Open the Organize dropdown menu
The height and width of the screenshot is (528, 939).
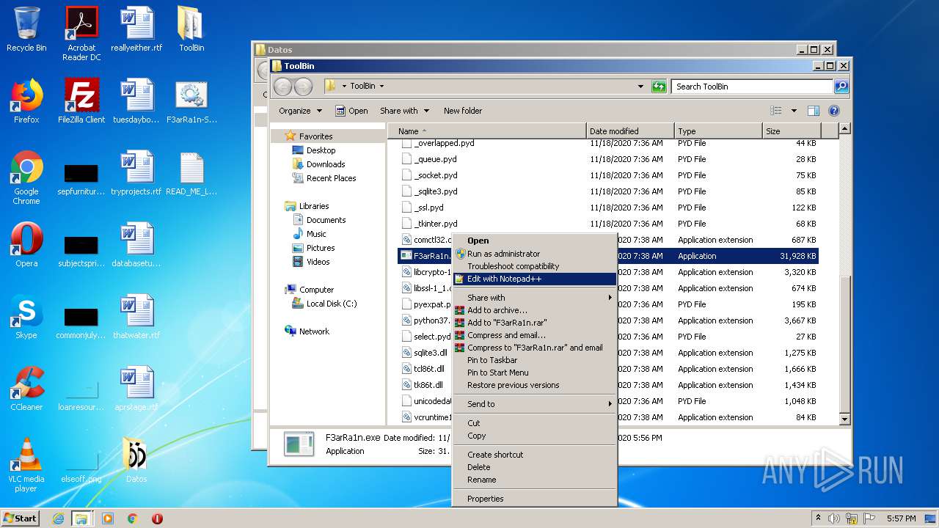pos(300,111)
